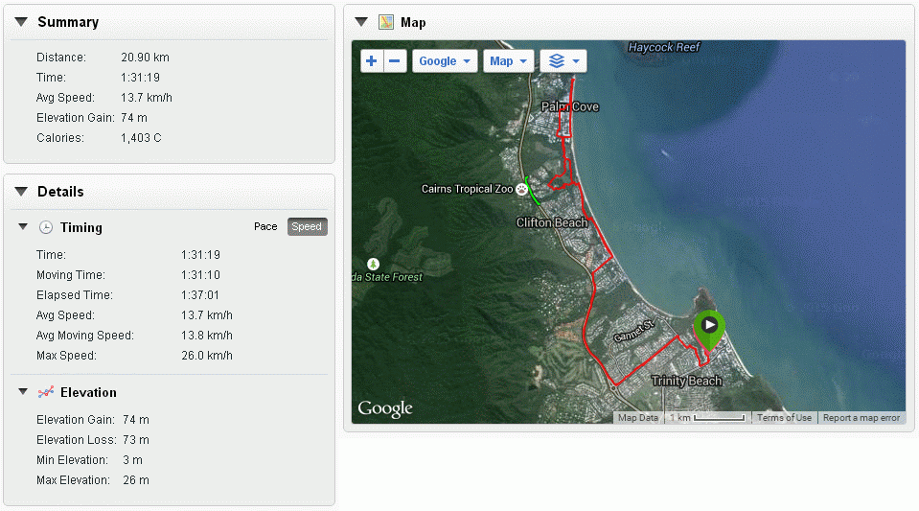The width and height of the screenshot is (919, 511).
Task: Click the Moving Time value 1:31:10
Action: [x=200, y=275]
